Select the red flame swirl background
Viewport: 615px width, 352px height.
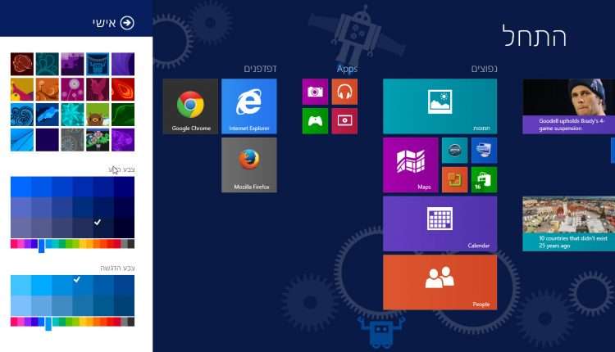pos(123,89)
